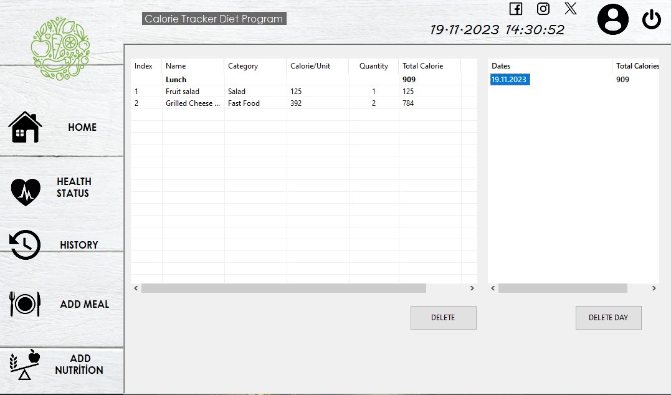Open the user profile avatar icon
The height and width of the screenshot is (395, 671).
tap(613, 19)
